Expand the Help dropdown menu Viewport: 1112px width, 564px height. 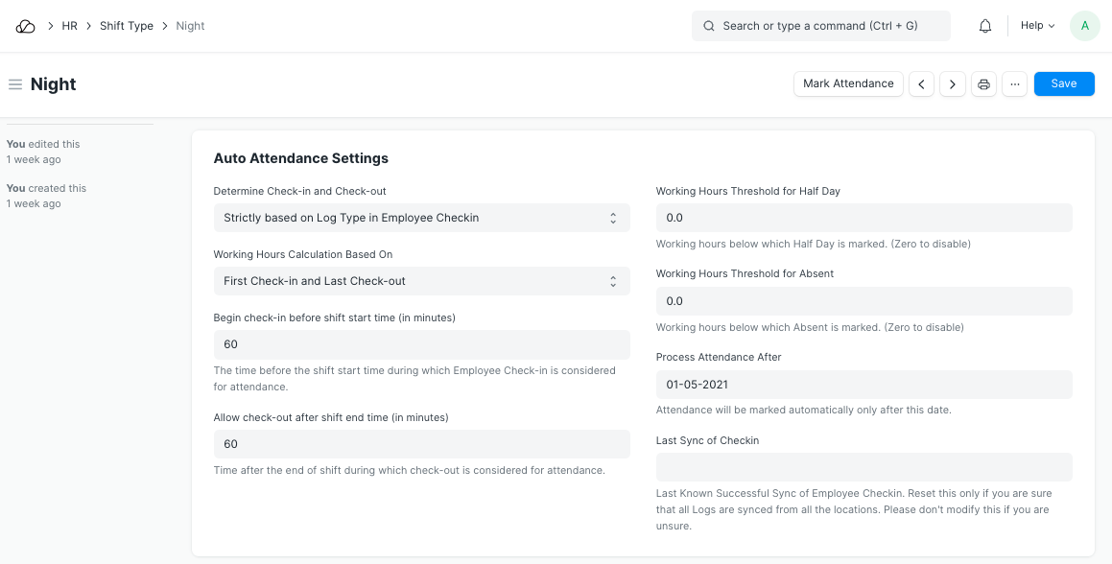click(x=1037, y=26)
